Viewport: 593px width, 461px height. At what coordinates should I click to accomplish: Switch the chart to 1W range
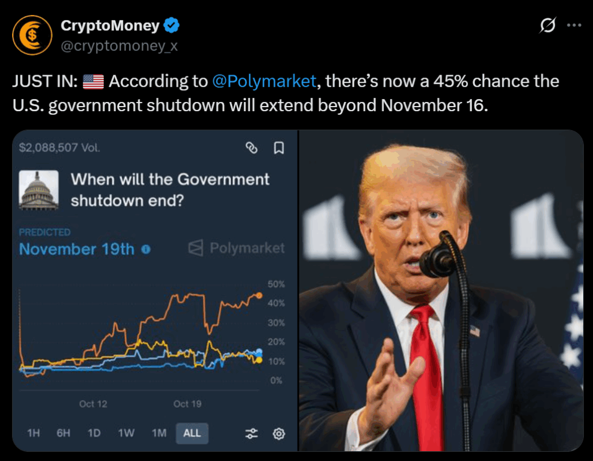pyautogui.click(x=126, y=433)
